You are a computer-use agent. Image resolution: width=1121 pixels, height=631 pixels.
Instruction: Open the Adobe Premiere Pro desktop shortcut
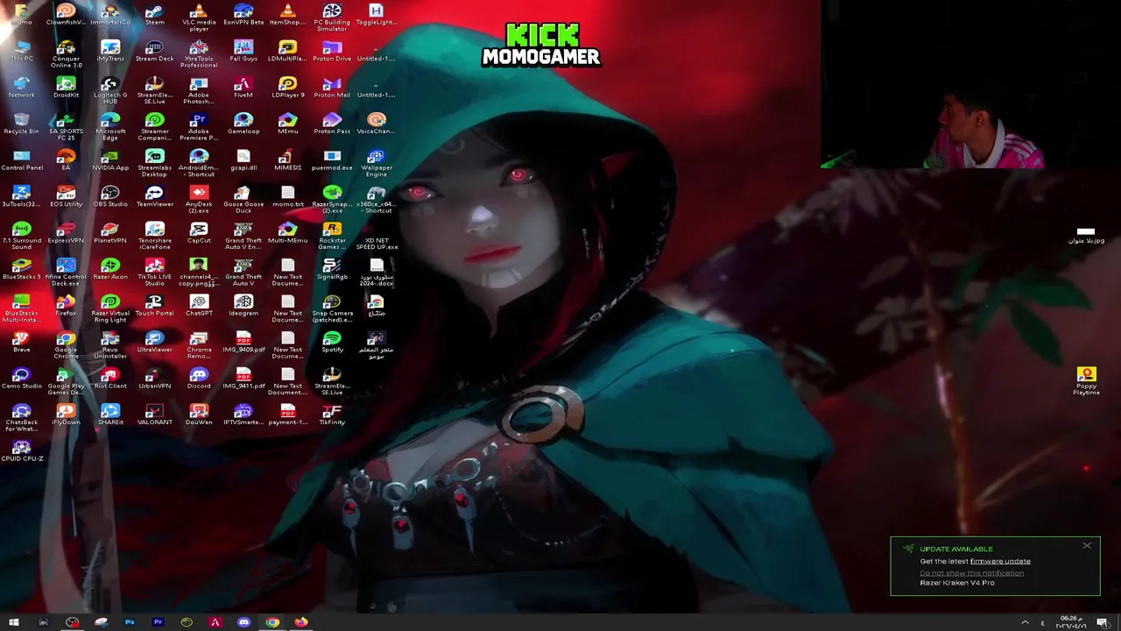(x=199, y=127)
